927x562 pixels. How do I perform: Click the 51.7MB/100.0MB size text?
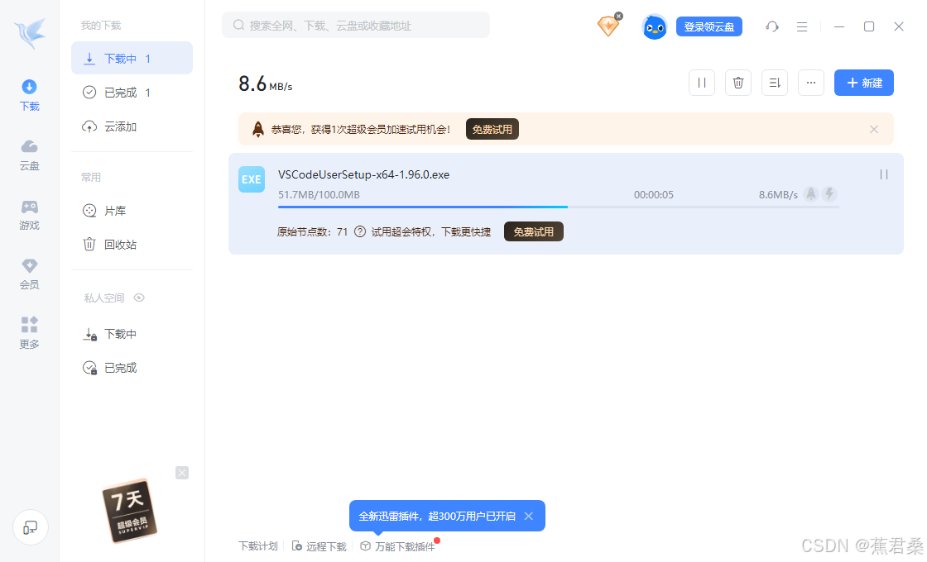coord(319,195)
